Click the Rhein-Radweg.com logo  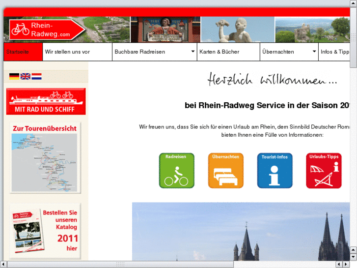(47, 30)
